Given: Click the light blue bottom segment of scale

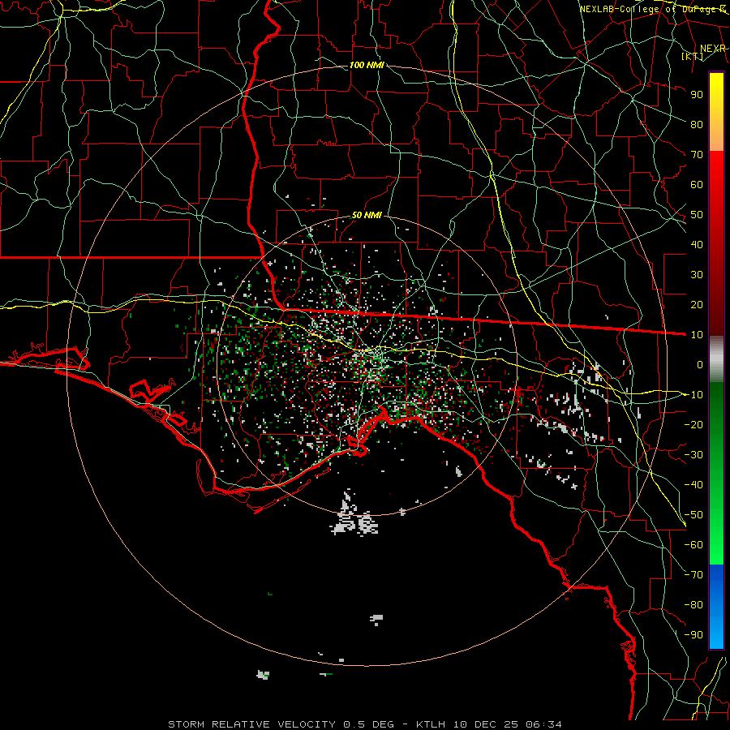Looking at the screenshot, I should (716, 635).
